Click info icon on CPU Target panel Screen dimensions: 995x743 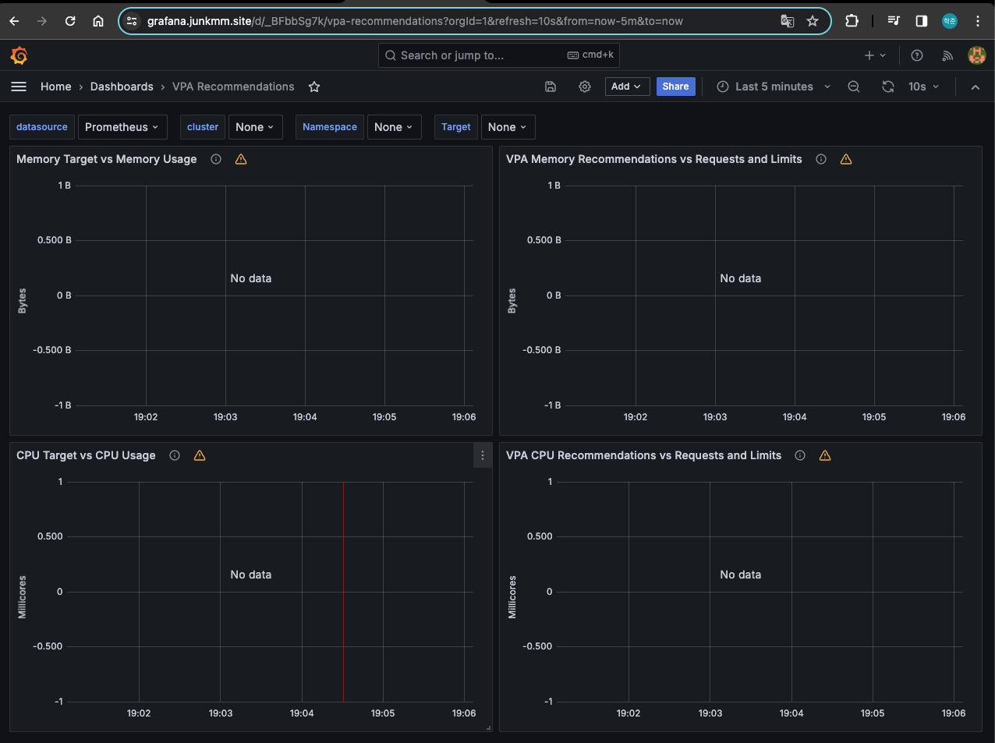point(175,455)
